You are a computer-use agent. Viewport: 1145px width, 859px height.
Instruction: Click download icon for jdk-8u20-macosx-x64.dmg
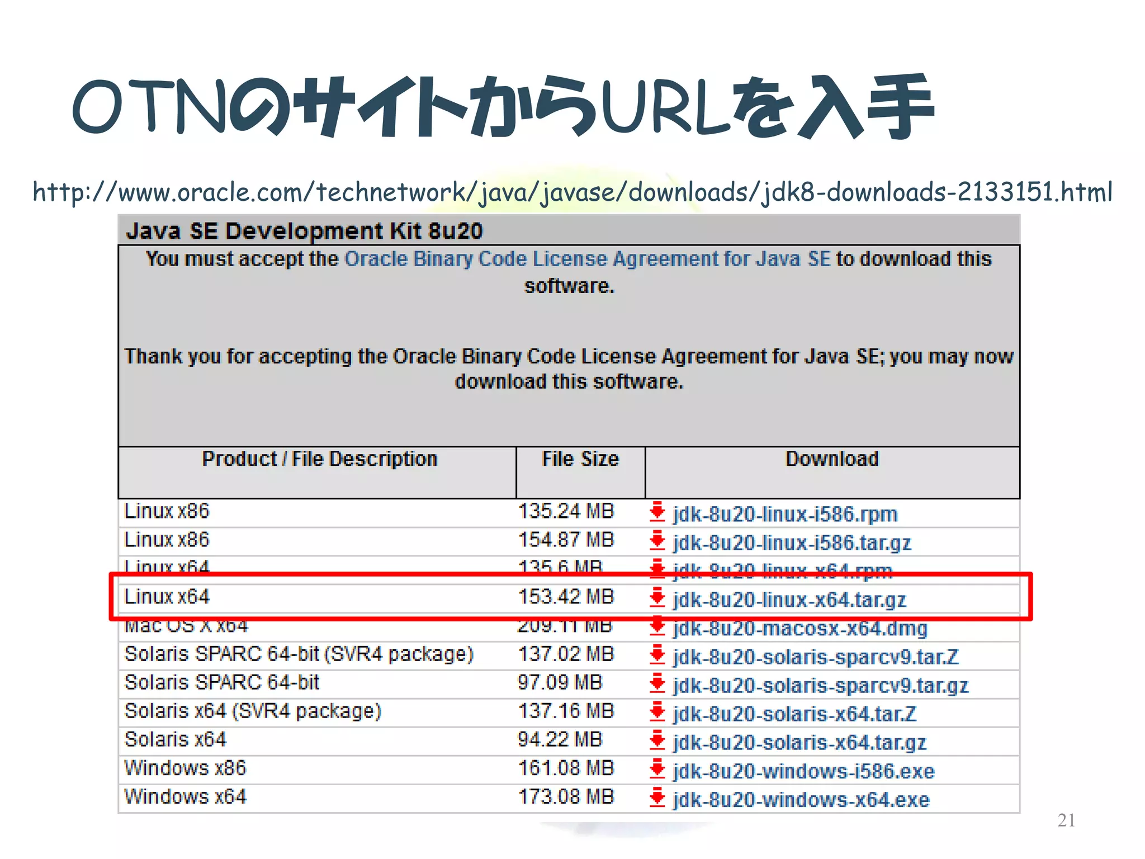(x=657, y=626)
